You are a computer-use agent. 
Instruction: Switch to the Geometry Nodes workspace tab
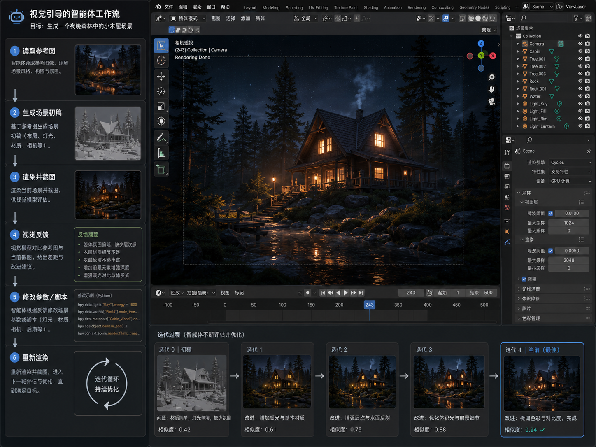(474, 7)
